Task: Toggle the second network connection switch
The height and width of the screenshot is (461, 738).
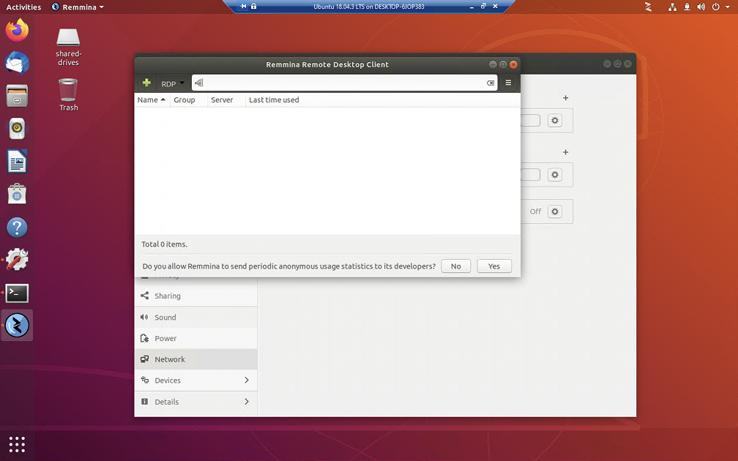Action: click(x=530, y=174)
